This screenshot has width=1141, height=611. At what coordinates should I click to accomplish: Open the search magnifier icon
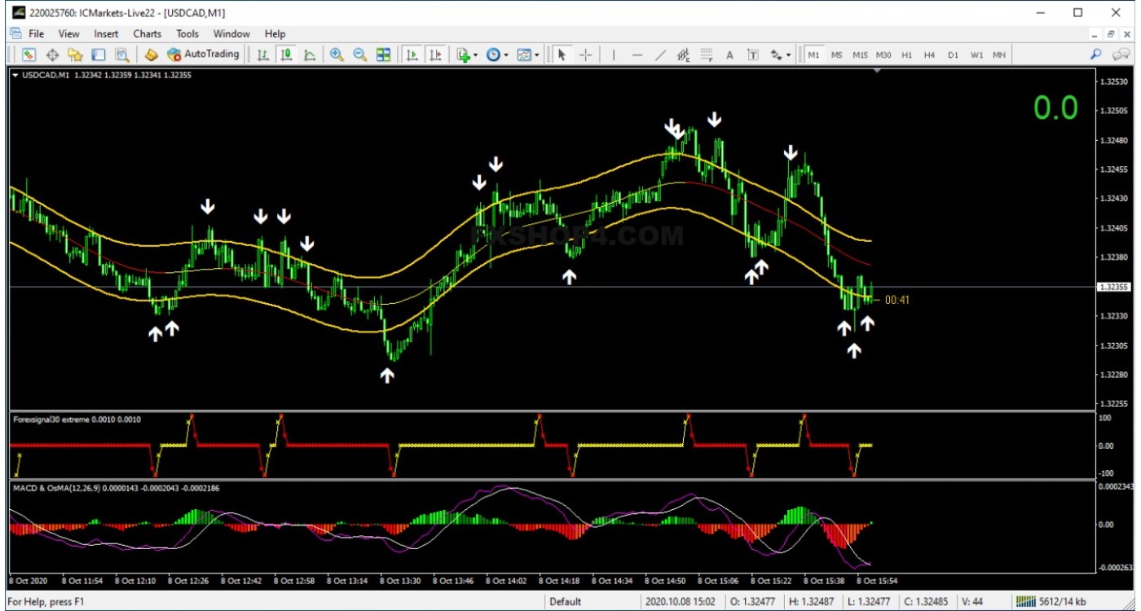1096,55
